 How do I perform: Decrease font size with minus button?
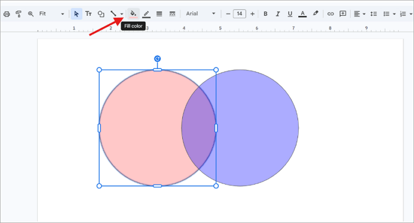[228, 14]
